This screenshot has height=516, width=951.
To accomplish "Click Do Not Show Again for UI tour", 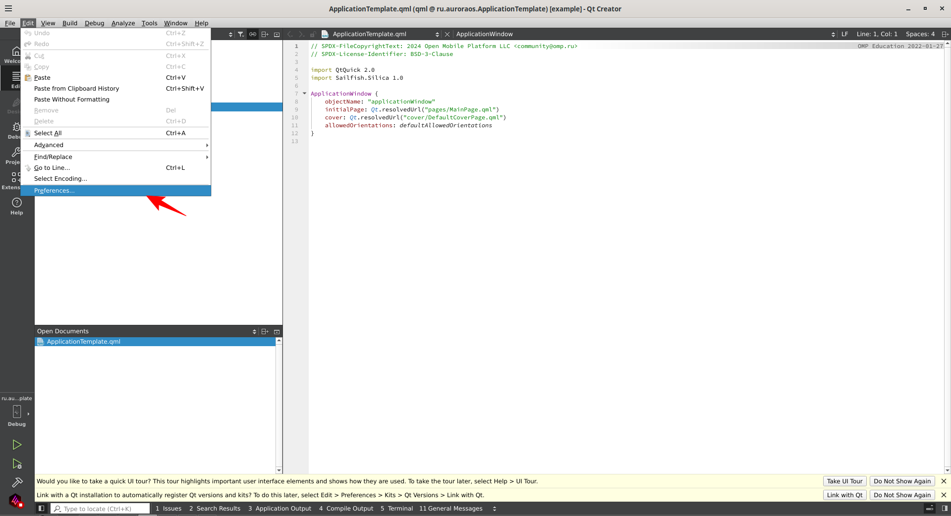I will click(902, 481).
